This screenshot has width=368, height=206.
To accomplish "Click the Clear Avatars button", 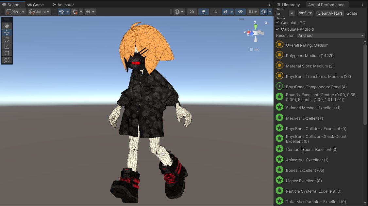I will pyautogui.click(x=330, y=13).
